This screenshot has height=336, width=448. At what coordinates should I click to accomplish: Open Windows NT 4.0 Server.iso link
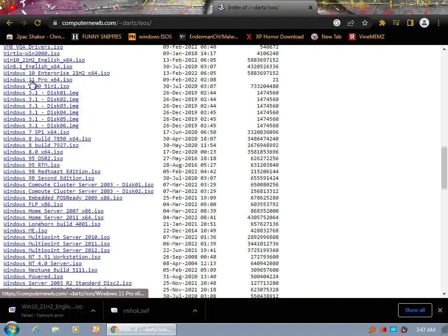tap(42, 264)
